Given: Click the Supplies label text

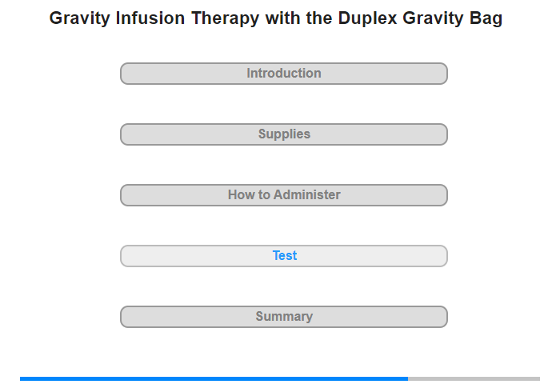Looking at the screenshot, I should tap(284, 134).
